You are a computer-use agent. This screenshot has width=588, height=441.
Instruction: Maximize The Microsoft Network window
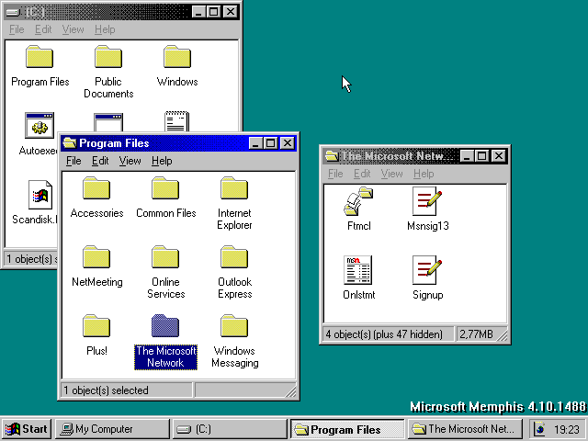point(481,155)
